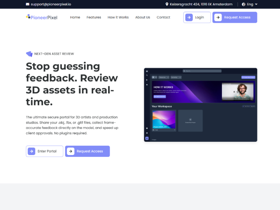The width and height of the screenshot is (280, 210).
Task: Select About Us in navigation
Action: tap(142, 17)
